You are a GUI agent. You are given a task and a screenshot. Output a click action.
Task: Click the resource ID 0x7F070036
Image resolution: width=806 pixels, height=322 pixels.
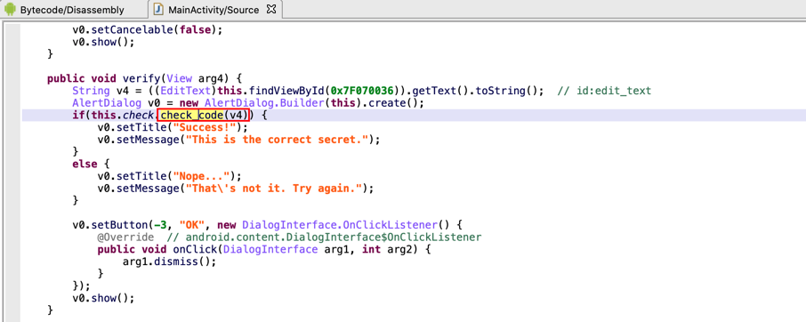coord(362,91)
